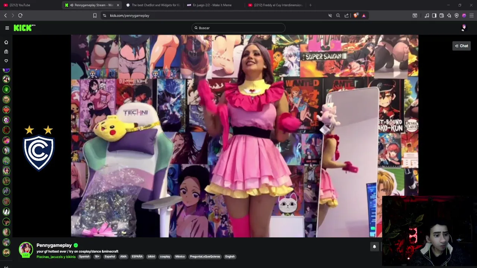Image resolution: width=477 pixels, height=268 pixels.
Task: Go to Kick home via sidebar house icon
Action: tap(6, 42)
